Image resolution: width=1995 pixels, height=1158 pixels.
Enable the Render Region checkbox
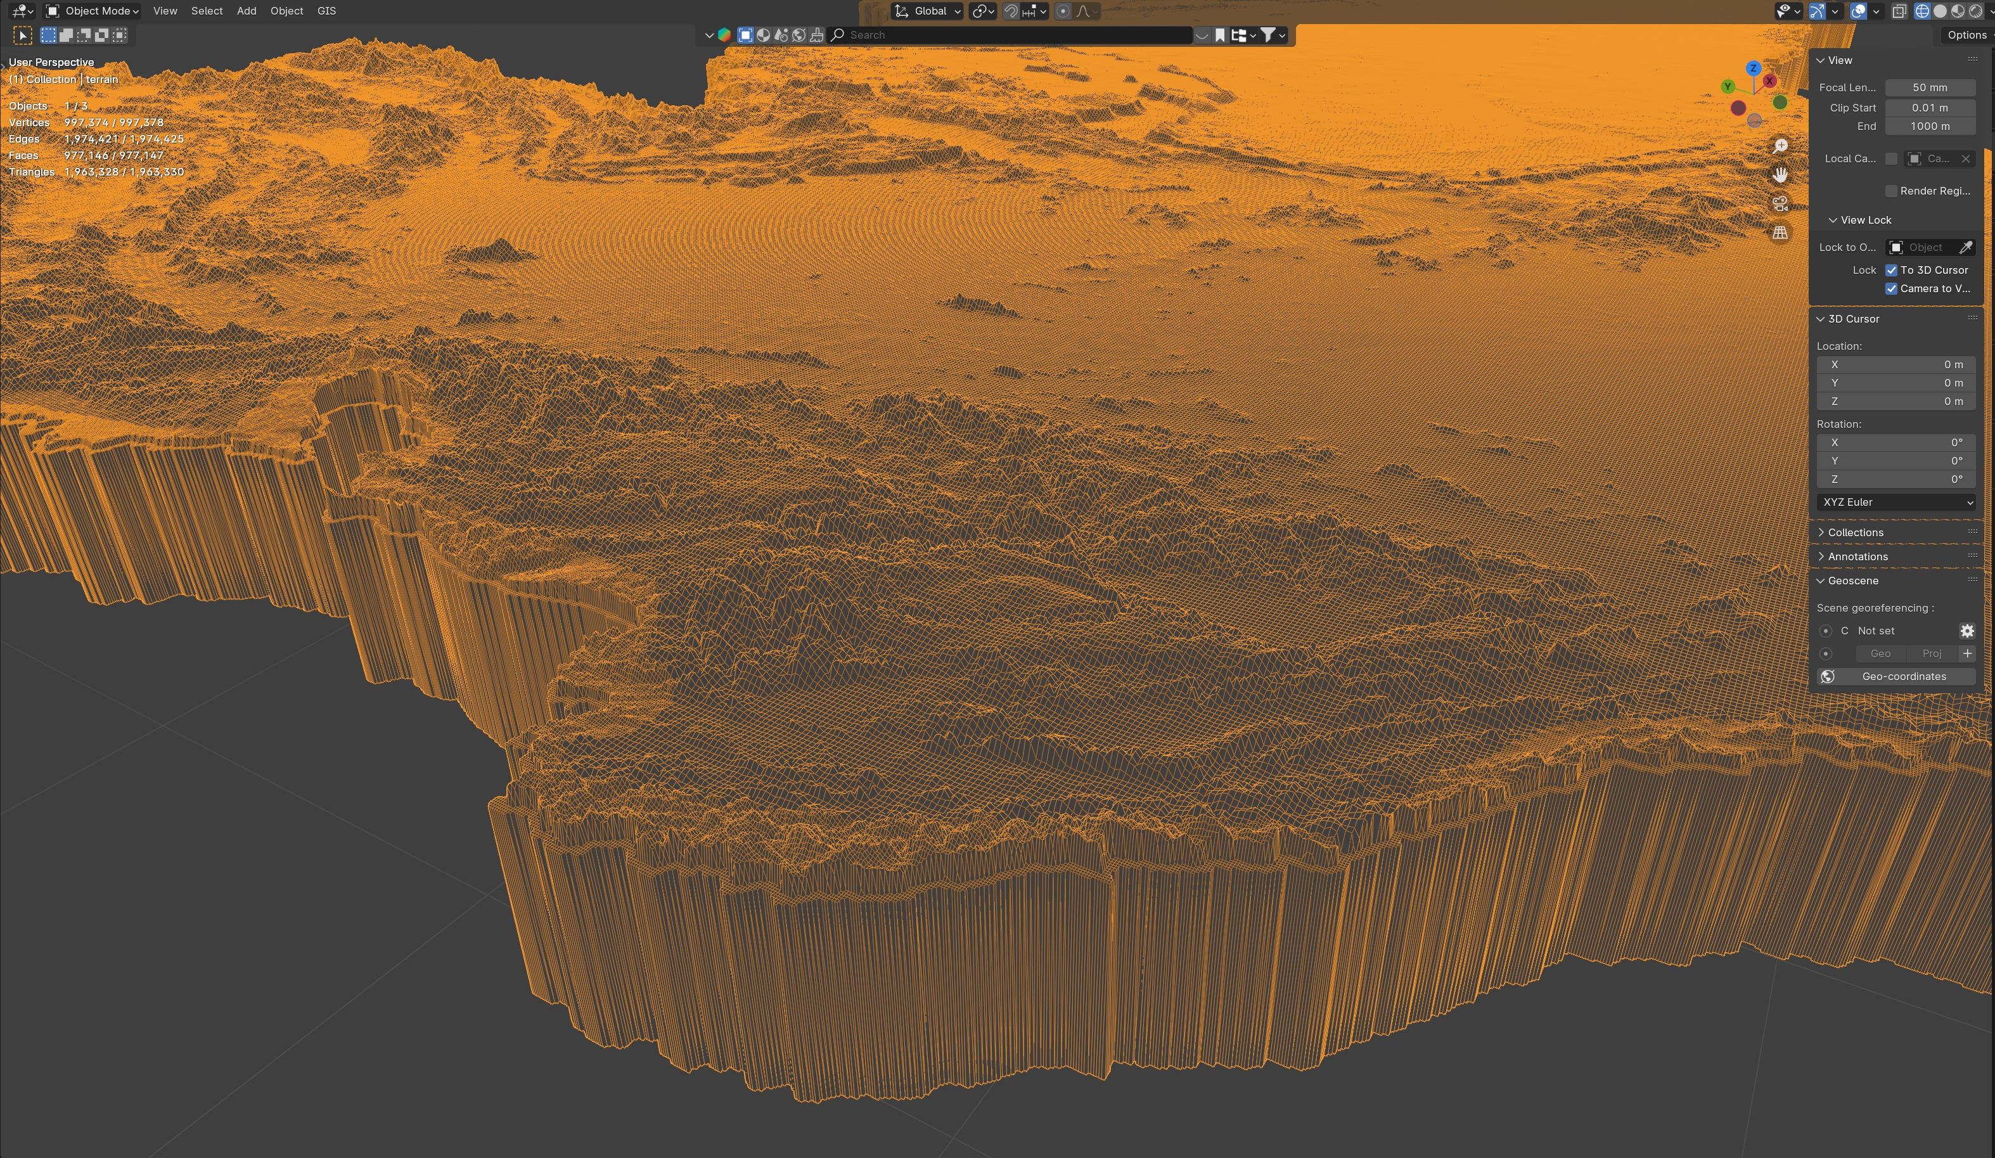coord(1891,191)
